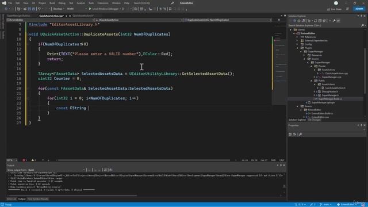Image resolution: width=368 pixels, height=207 pixels.
Task: Open the Project menu
Action: click(x=42, y=3)
